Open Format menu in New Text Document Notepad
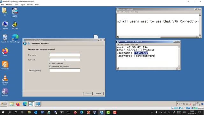This screenshot has height=115, width=204. pos(127,44)
